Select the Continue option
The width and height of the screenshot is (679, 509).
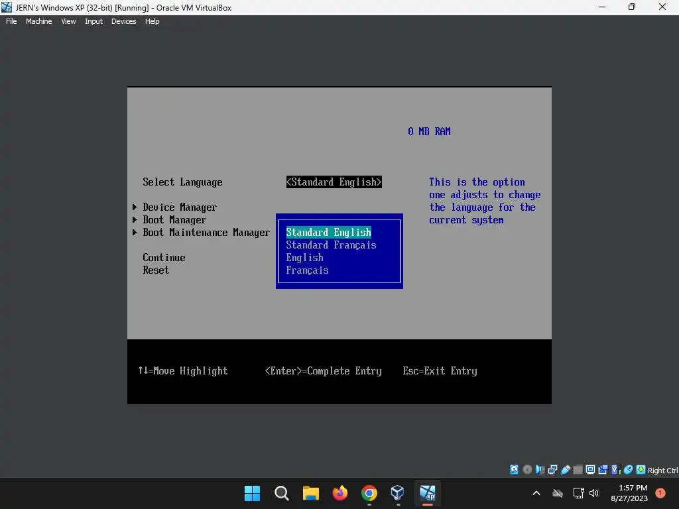[164, 258]
